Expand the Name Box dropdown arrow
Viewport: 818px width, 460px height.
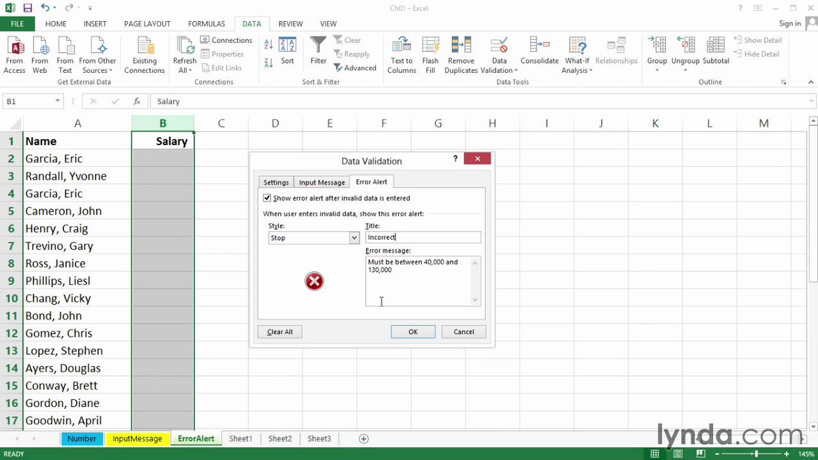coord(57,102)
